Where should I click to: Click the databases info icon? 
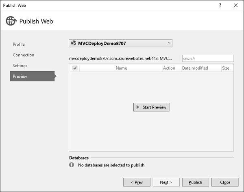pos(72,165)
